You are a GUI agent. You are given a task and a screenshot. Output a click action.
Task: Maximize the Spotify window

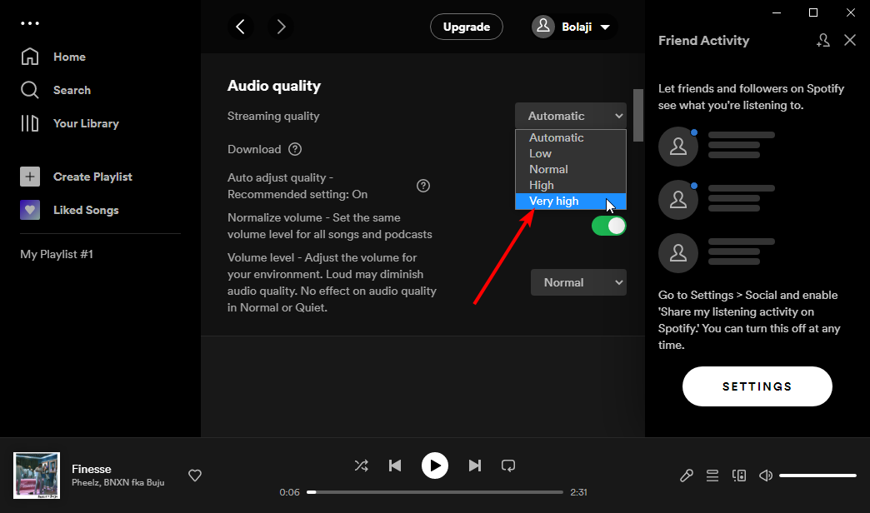(813, 12)
